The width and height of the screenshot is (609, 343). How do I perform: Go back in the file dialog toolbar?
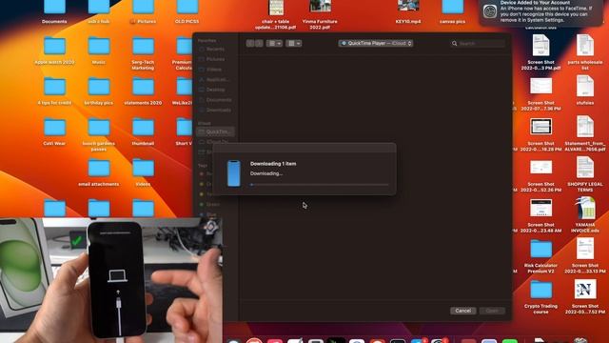[250, 43]
